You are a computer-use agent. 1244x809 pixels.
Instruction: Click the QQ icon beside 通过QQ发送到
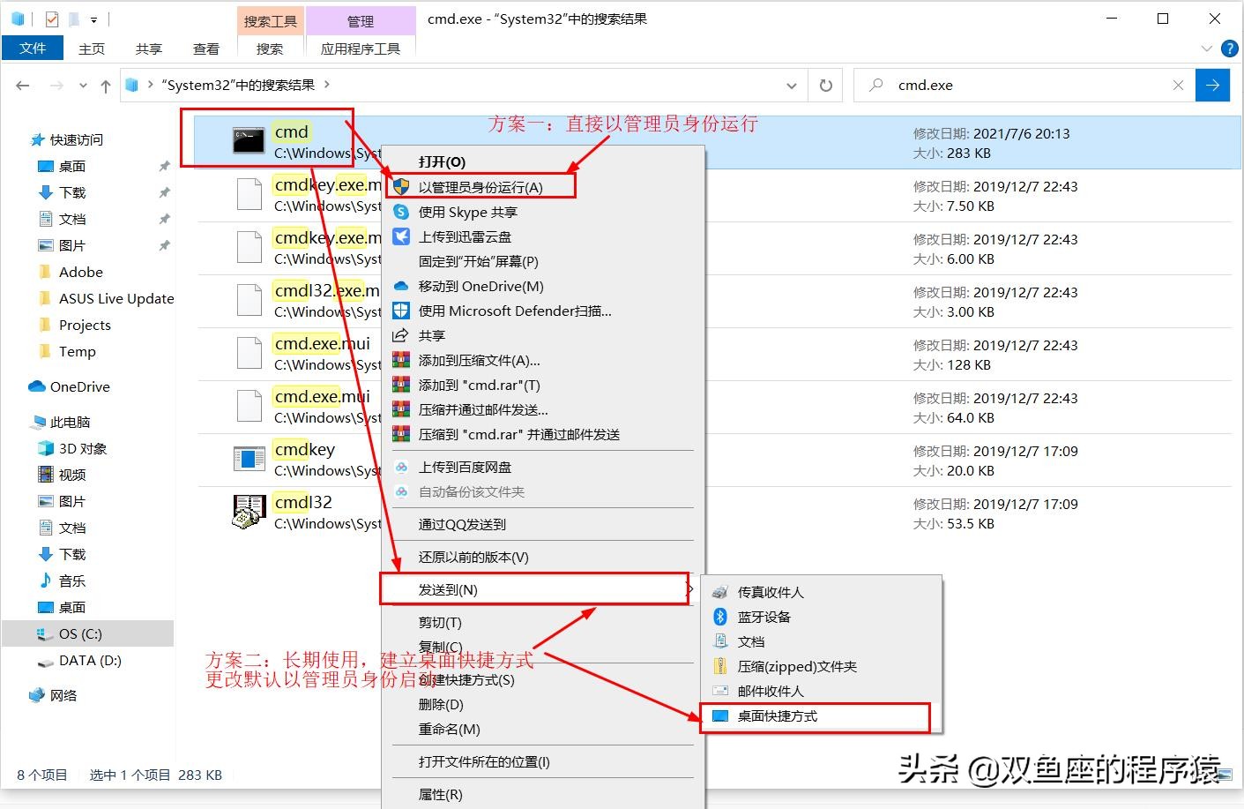401,524
